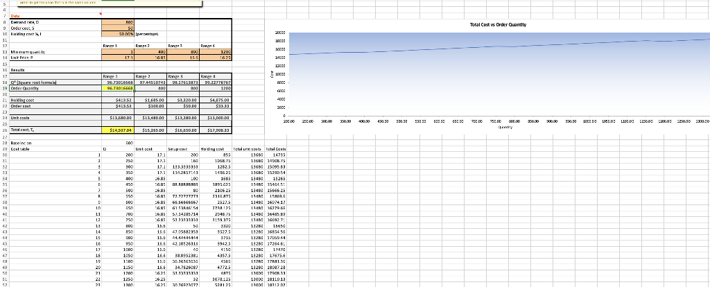Select Minimum quantity cell for Range 4
This screenshot has height=287, width=710.
(x=216, y=51)
